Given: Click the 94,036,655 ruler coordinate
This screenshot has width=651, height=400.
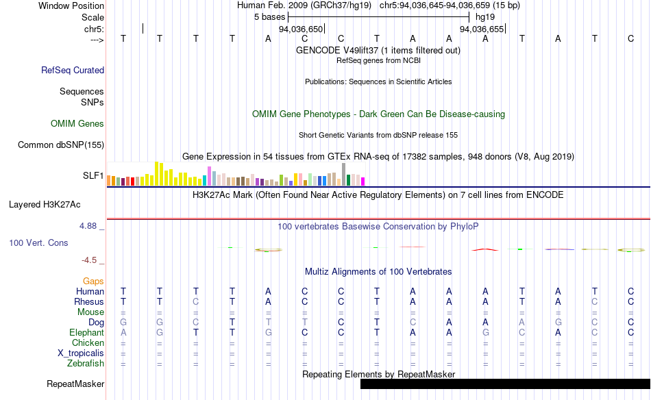Looking at the screenshot, I should pos(482,29).
